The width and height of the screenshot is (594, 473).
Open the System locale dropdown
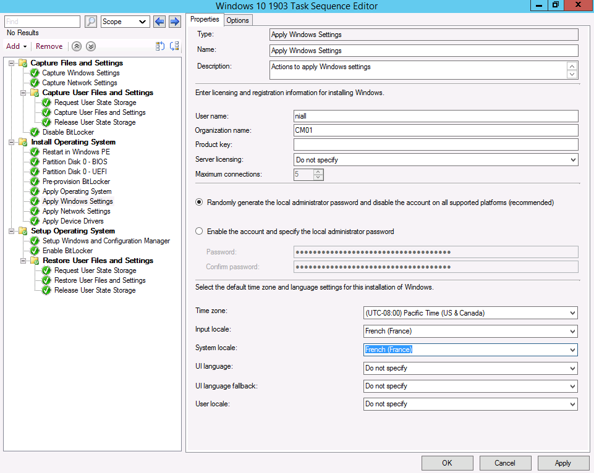point(470,350)
